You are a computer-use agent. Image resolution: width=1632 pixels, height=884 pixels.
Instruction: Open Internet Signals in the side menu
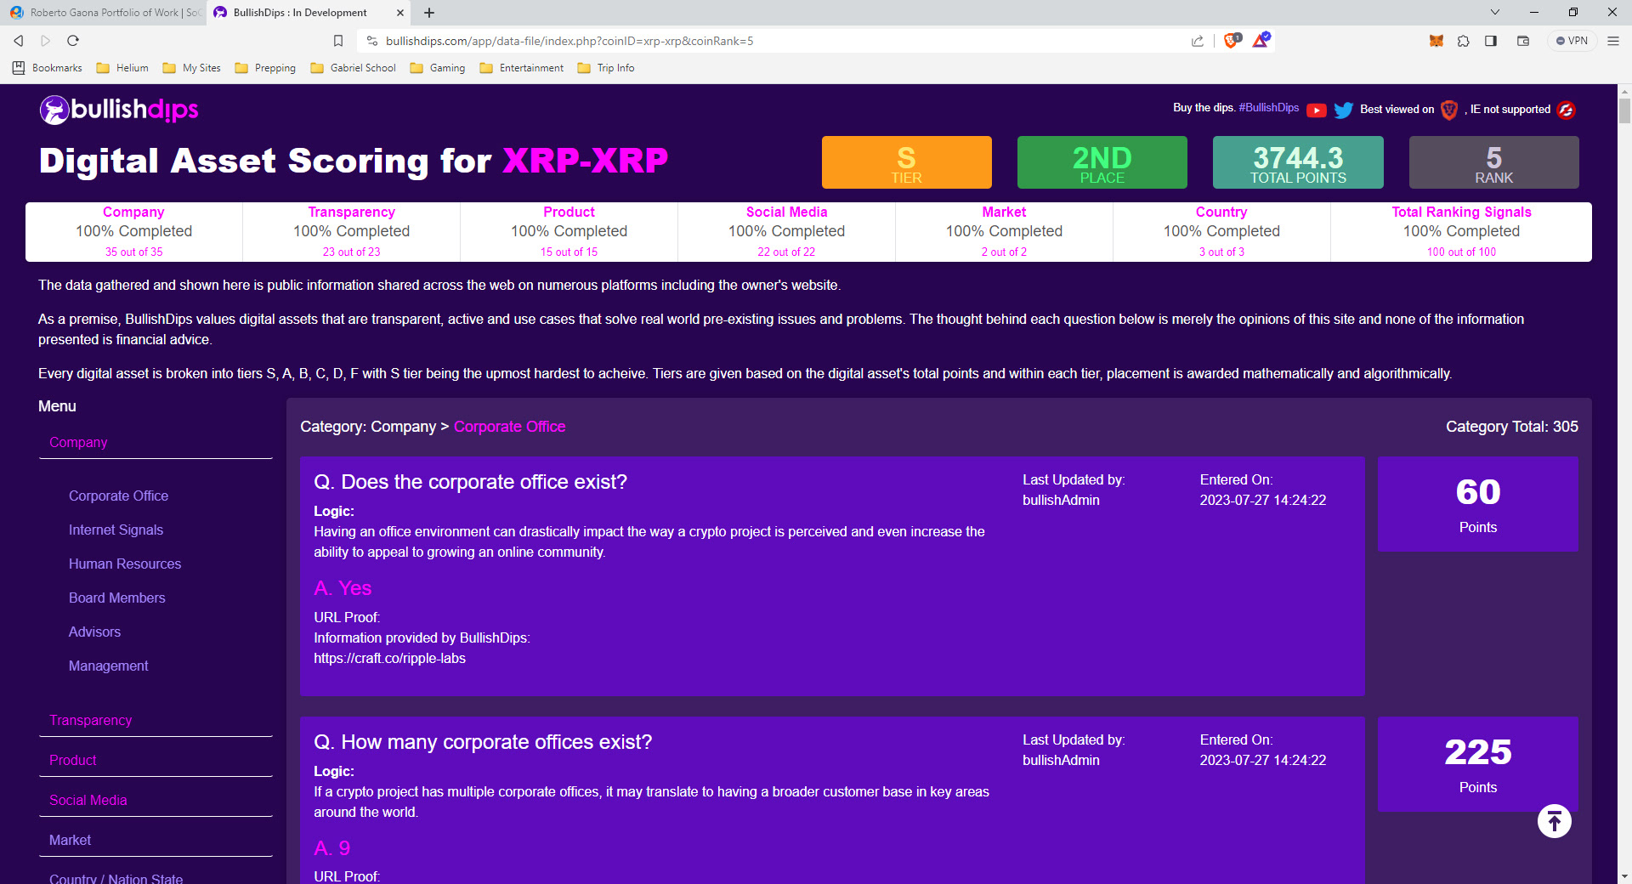point(116,530)
